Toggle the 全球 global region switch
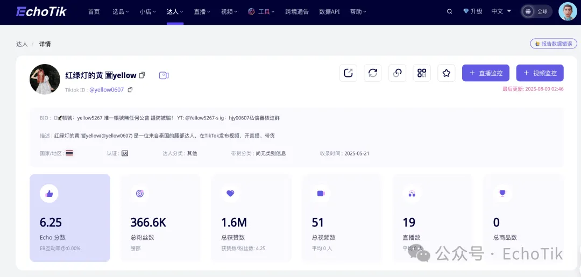 tap(536, 11)
